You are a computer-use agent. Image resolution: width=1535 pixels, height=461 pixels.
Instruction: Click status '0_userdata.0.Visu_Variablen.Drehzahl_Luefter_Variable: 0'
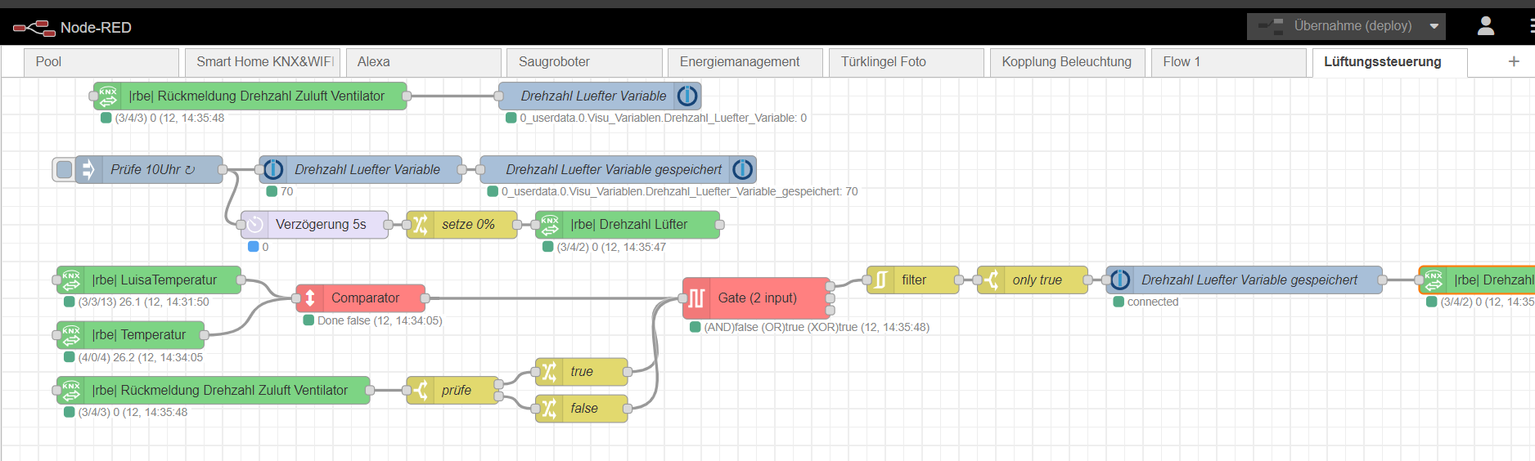pos(664,118)
